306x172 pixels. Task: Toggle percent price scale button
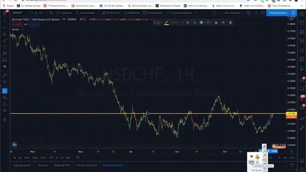tap(279, 158)
